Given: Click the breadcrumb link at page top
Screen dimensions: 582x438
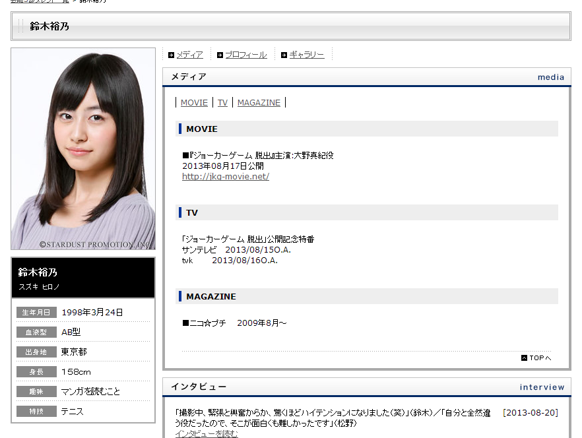Looking at the screenshot, I should coord(40,1).
